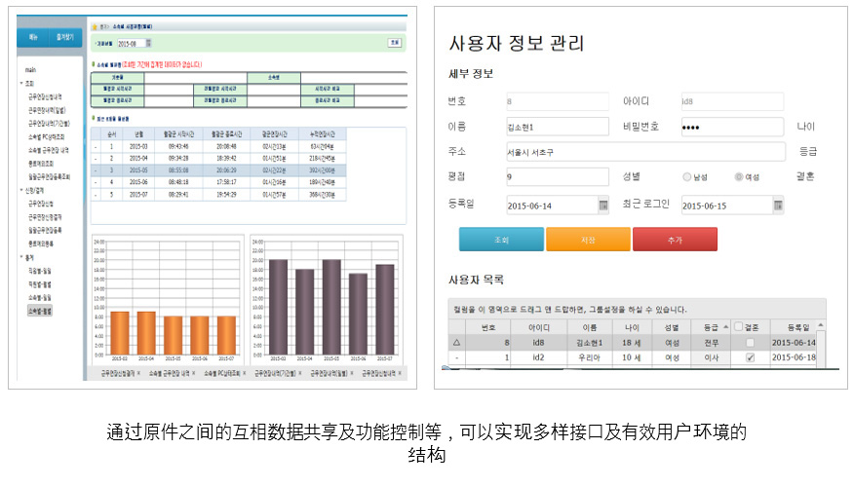Open 소속별 근무연장 내역 in sidebar tree
This screenshot has height=487, width=854.
[49, 150]
